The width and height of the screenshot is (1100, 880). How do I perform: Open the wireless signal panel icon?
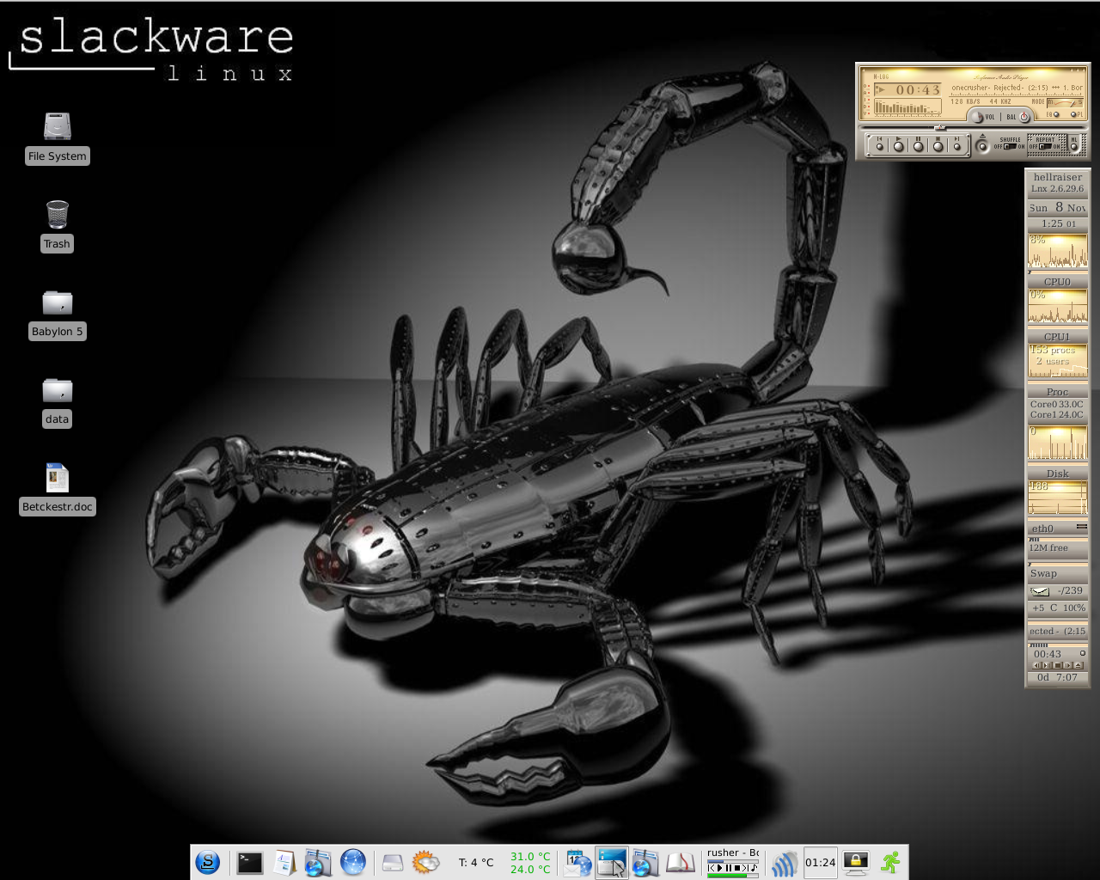point(784,862)
